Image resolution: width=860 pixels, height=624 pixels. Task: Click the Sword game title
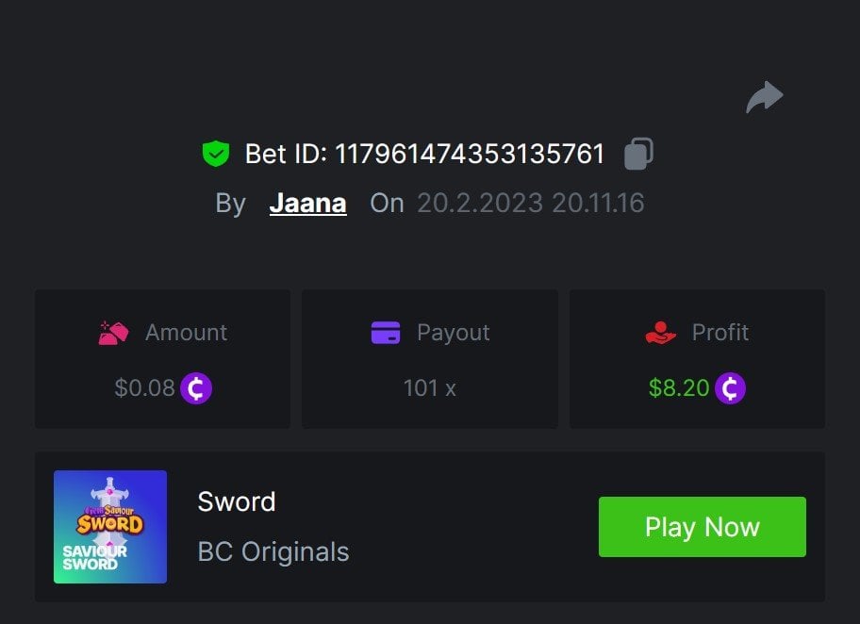(236, 501)
